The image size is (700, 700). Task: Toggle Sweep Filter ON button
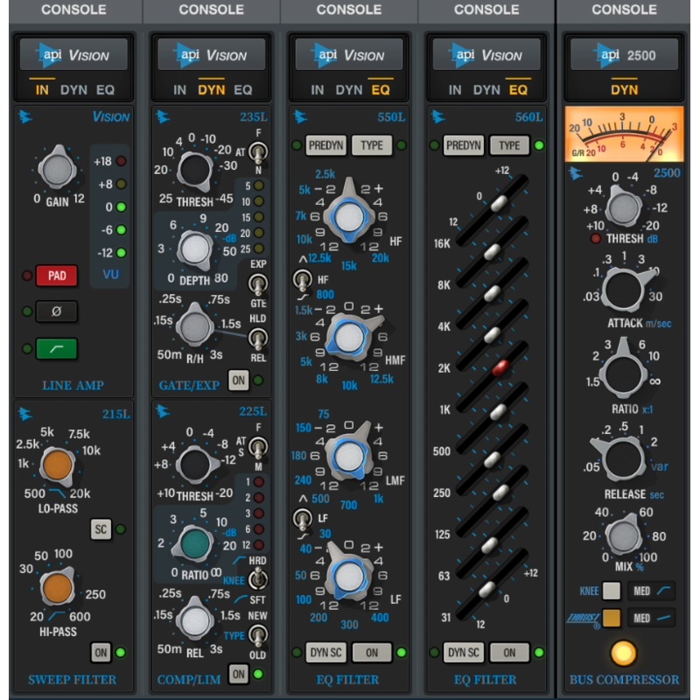[101, 652]
